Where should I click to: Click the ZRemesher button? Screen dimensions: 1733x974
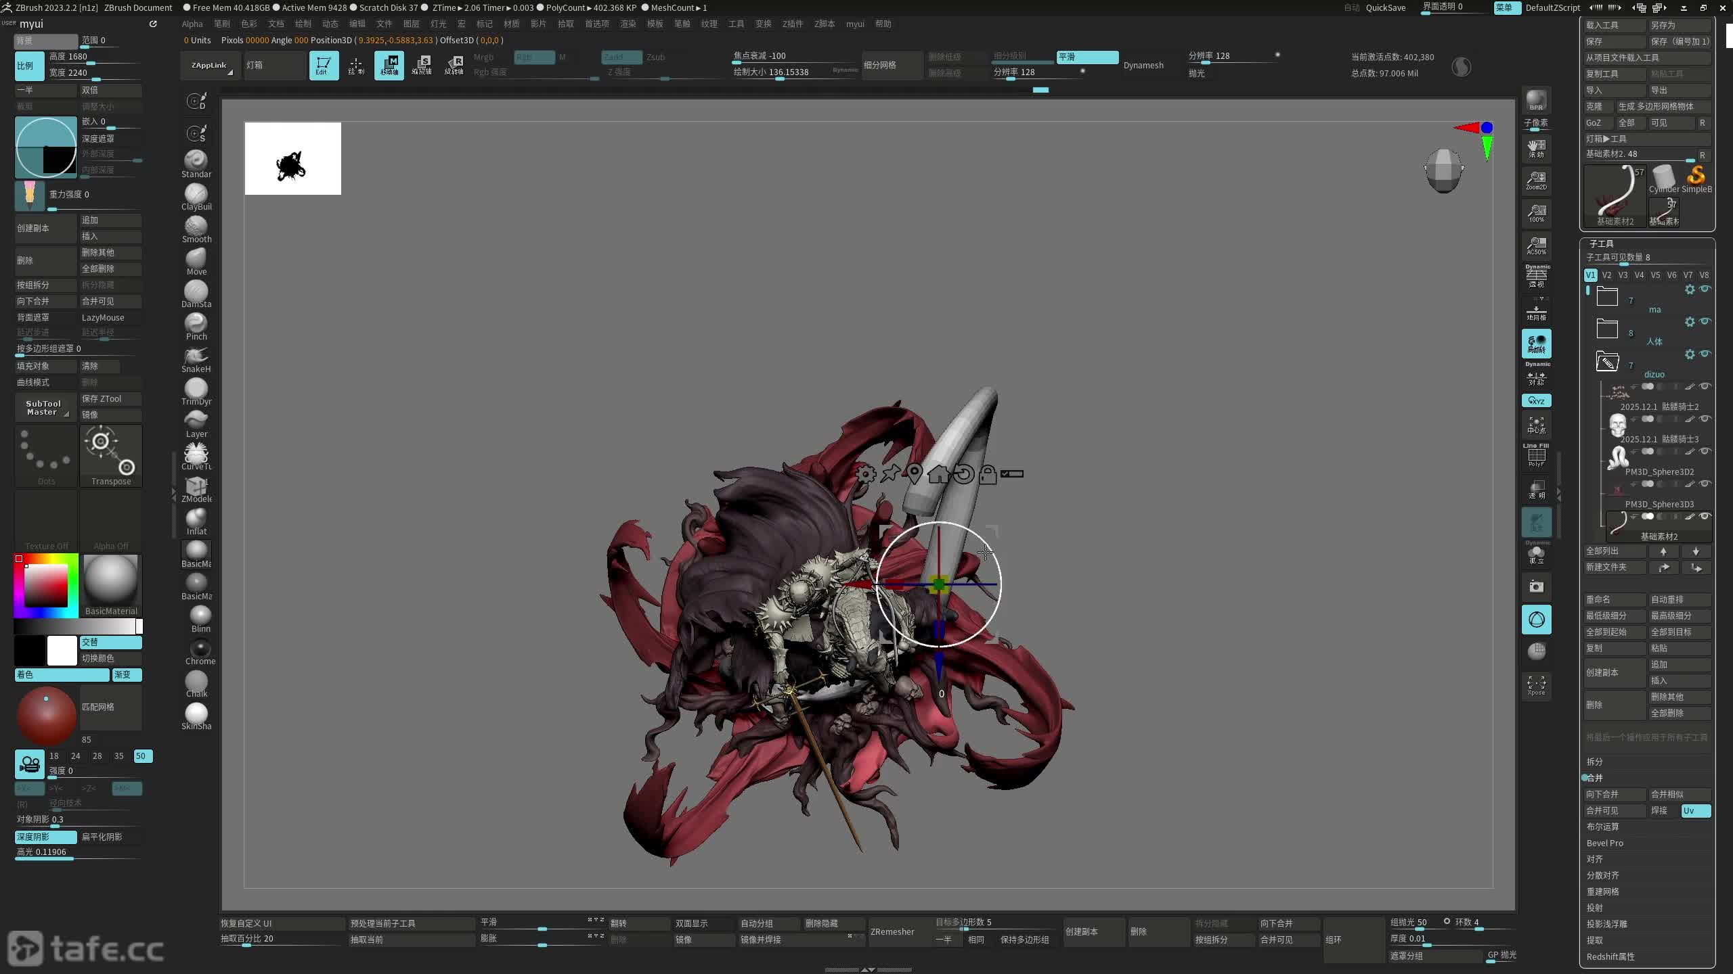click(892, 931)
